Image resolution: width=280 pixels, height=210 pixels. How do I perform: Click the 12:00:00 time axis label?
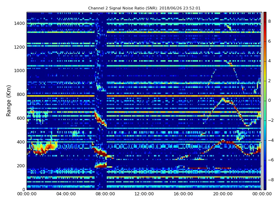tap(144, 194)
